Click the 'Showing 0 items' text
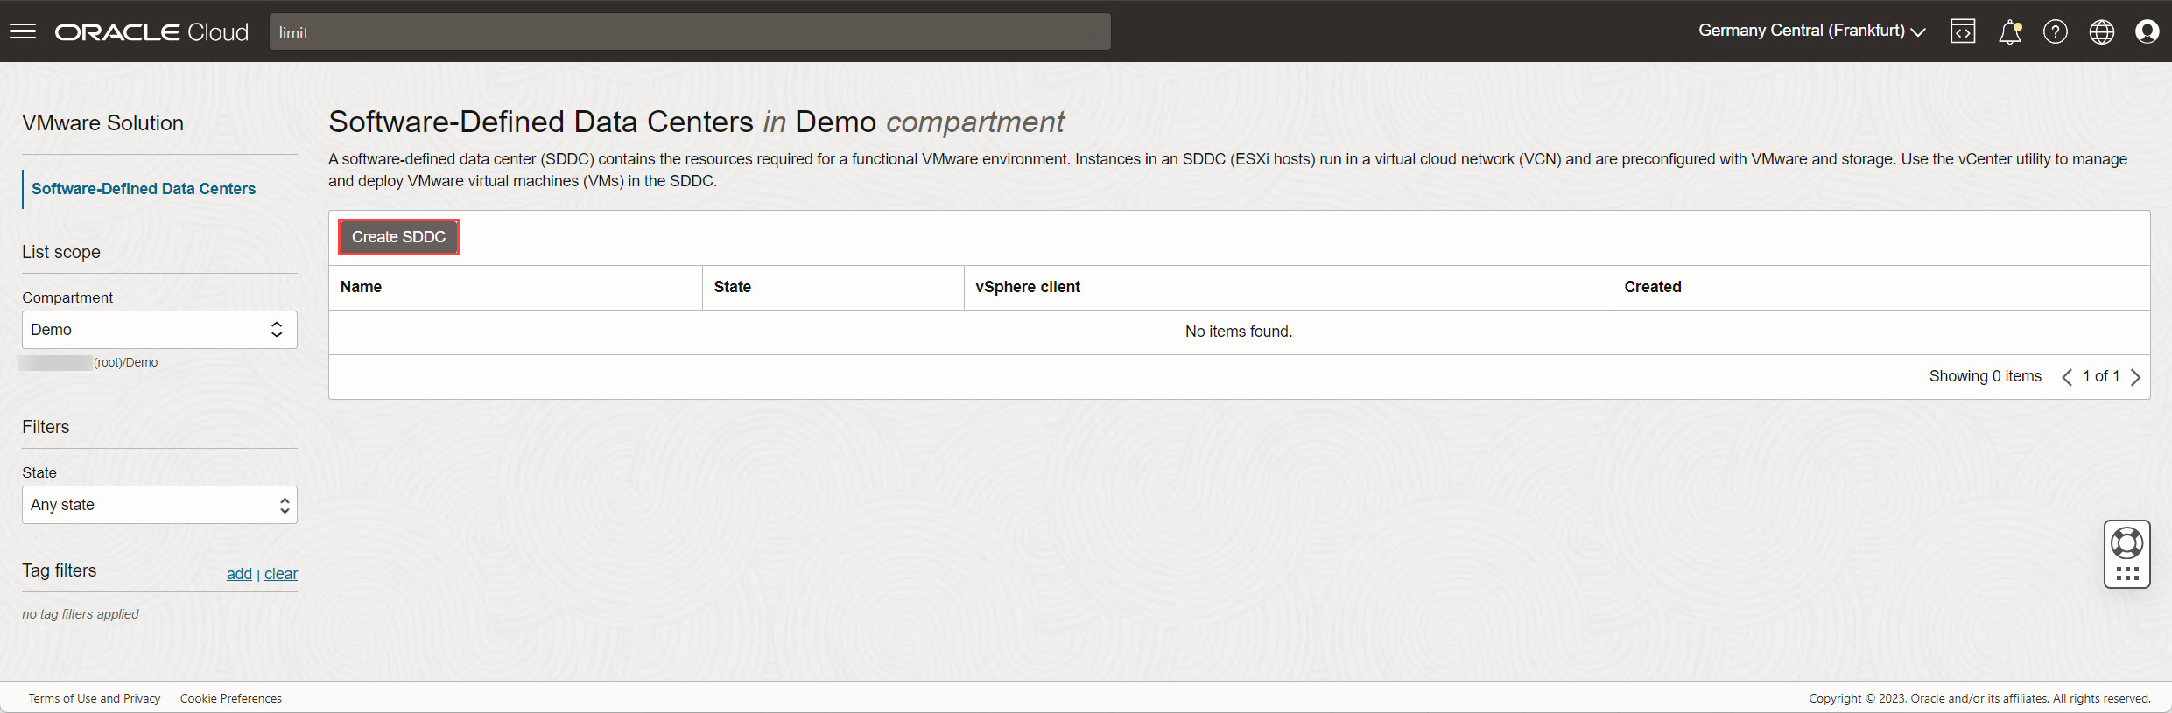 pyautogui.click(x=1986, y=376)
